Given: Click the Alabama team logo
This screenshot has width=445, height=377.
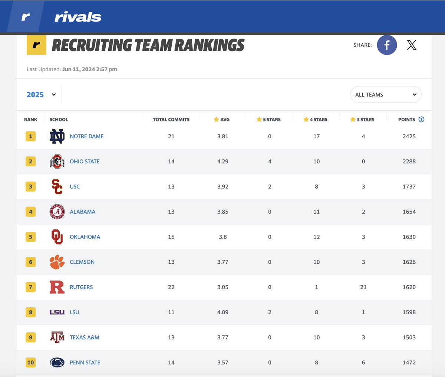Looking at the screenshot, I should [x=57, y=212].
